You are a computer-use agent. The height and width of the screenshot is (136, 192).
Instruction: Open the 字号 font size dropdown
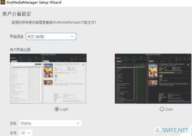click(26, 133)
